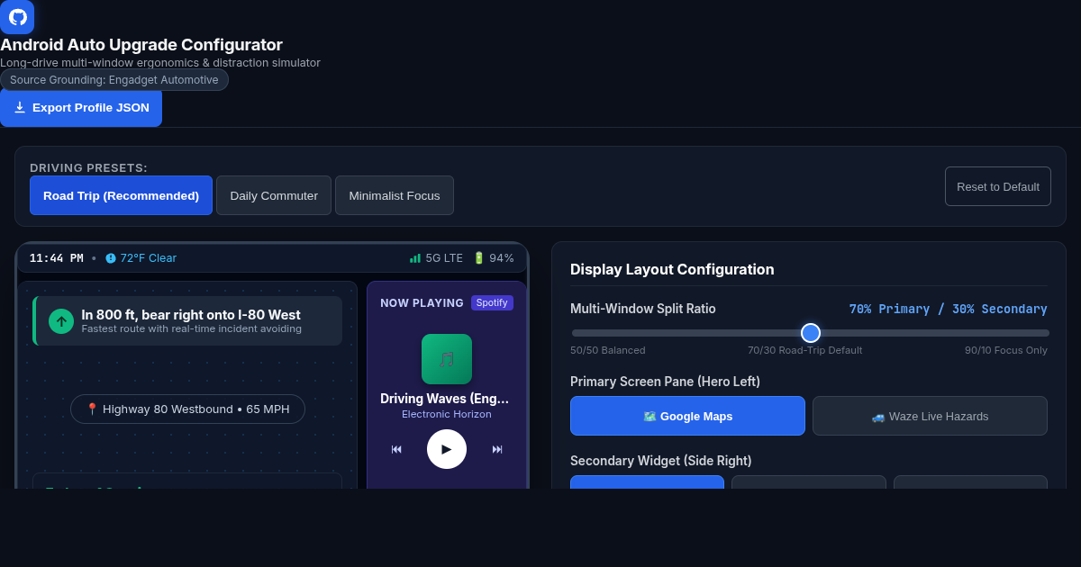Click the 70/30 Road-Trip Default slider label

pos(804,350)
